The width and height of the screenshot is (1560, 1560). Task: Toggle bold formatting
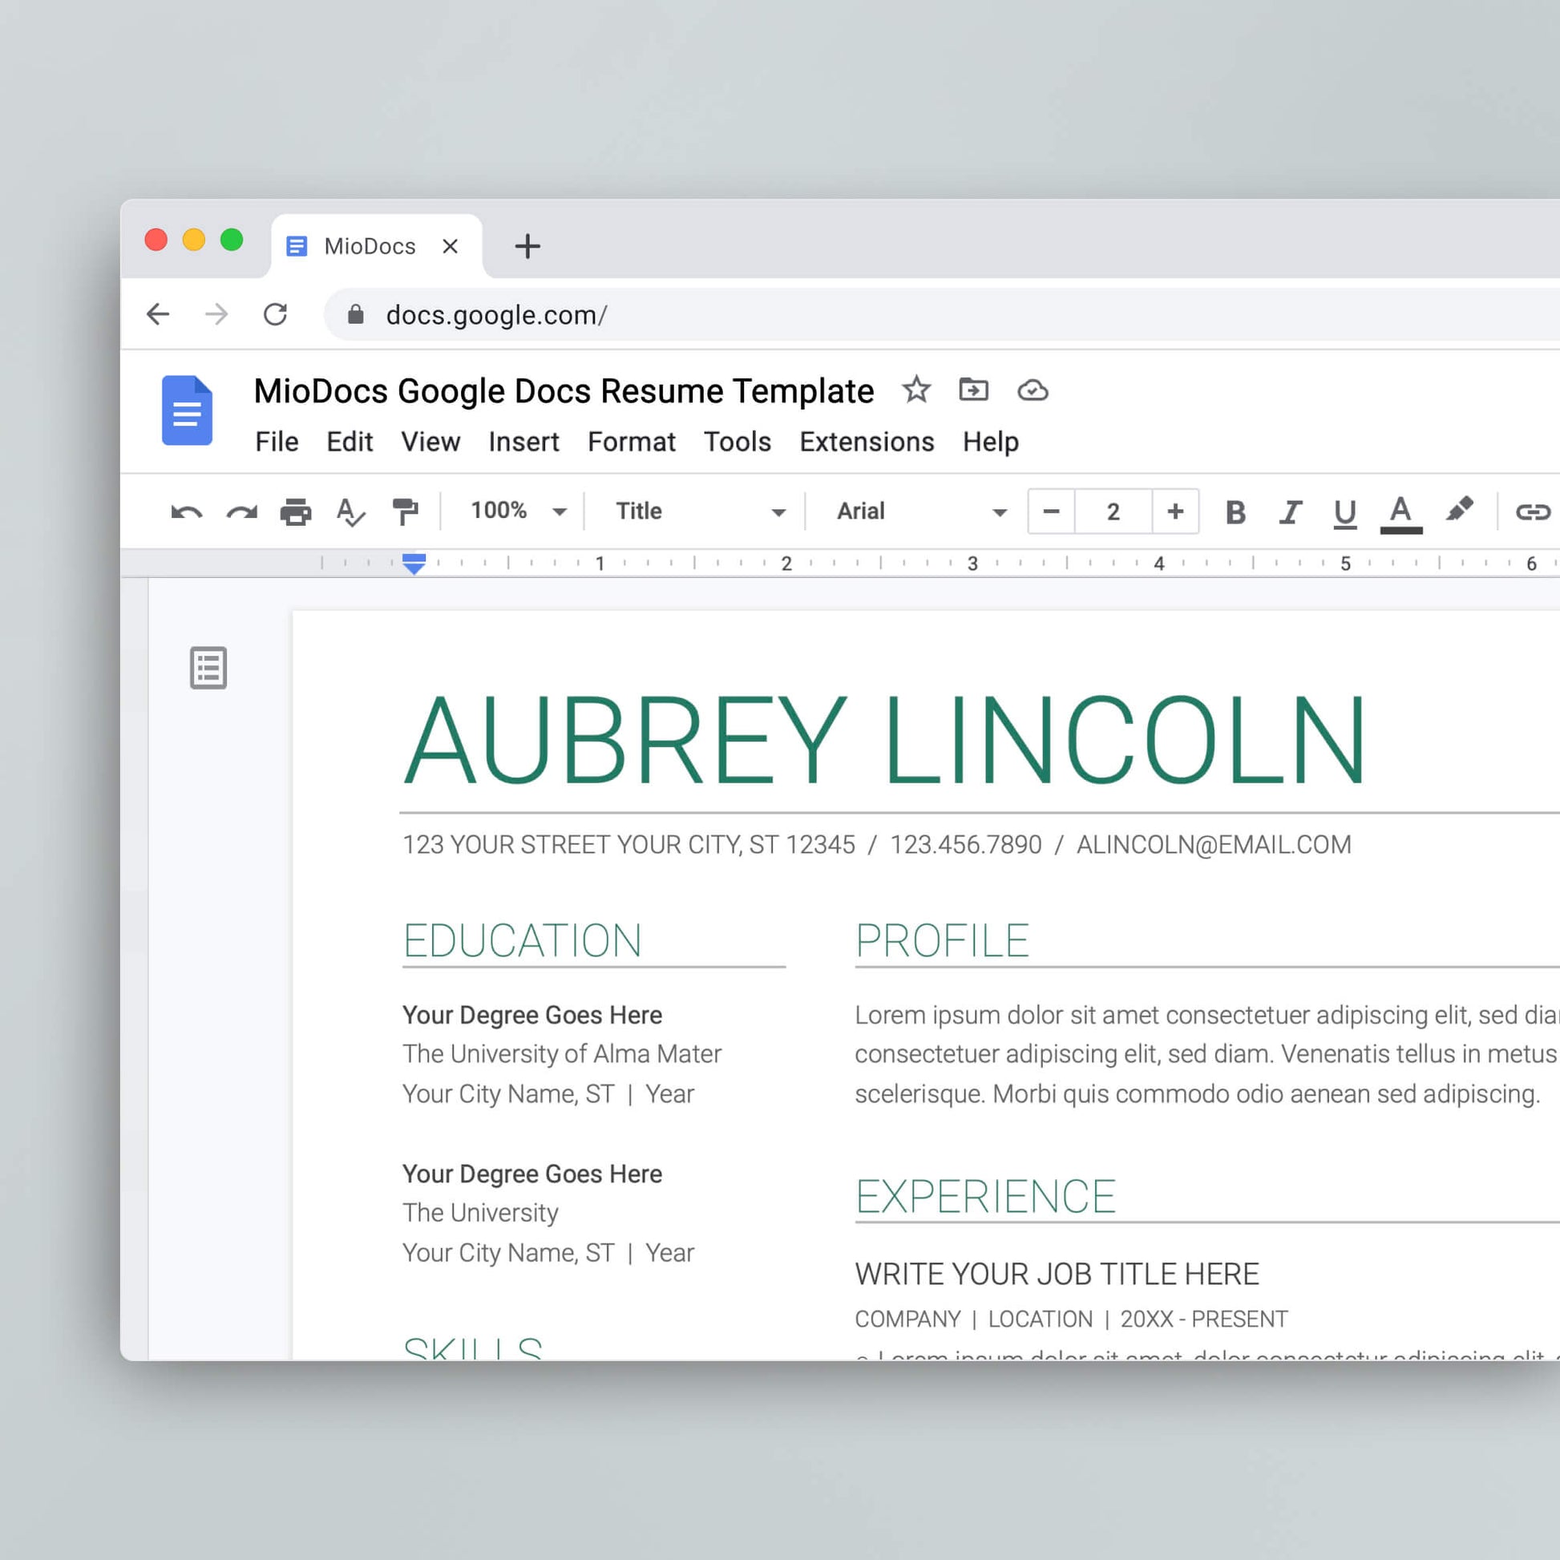click(x=1234, y=511)
